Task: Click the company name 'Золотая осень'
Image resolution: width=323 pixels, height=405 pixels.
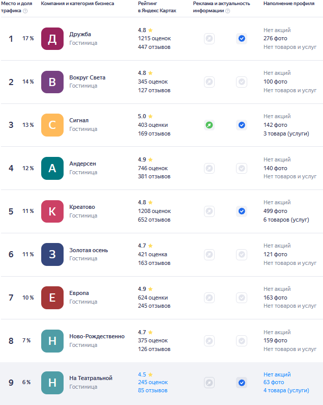Action: coord(89,250)
